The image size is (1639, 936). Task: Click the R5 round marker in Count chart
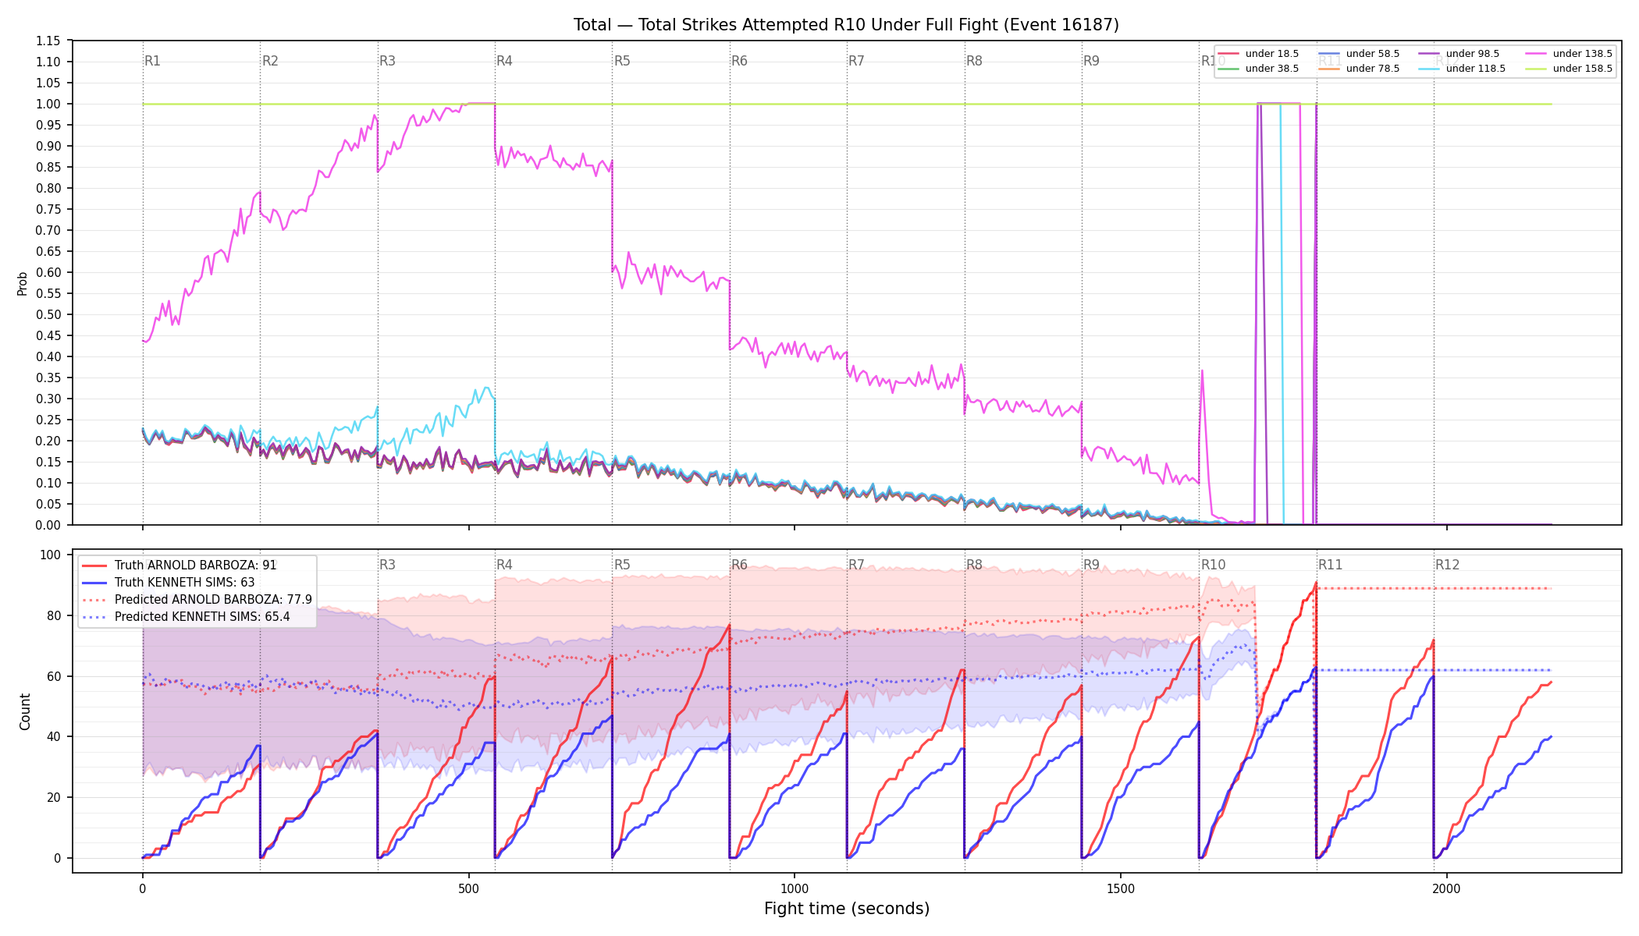tap(622, 565)
